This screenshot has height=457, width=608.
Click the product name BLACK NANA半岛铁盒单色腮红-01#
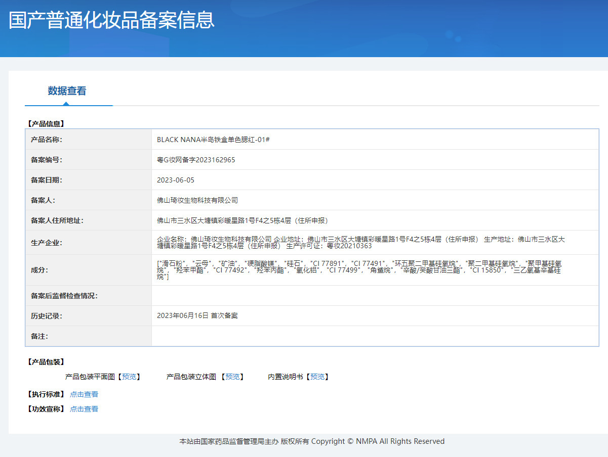(213, 140)
